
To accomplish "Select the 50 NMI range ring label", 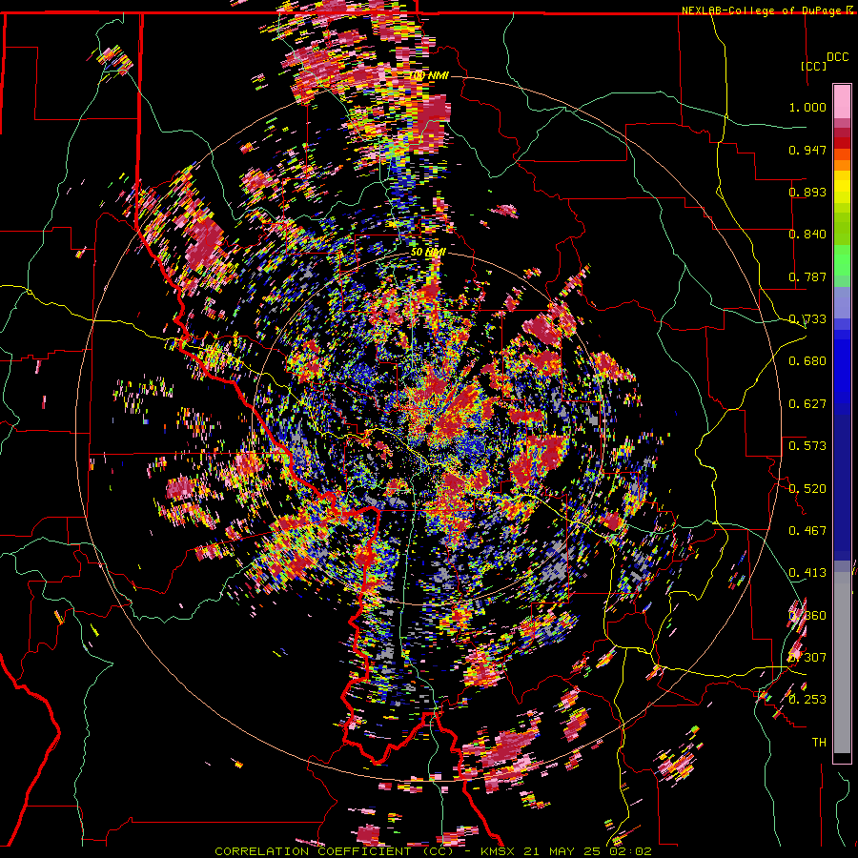I will 428,253.
